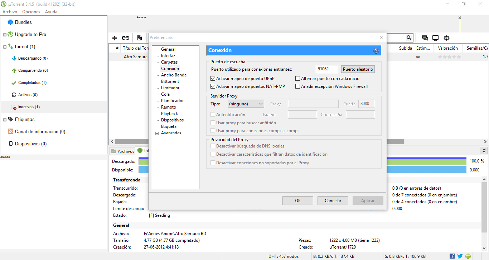The image size is (489, 260).
Task: Expand the Avanzadas tree node
Action: pyautogui.click(x=157, y=133)
